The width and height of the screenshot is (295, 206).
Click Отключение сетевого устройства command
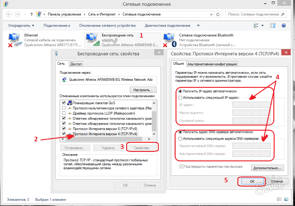(x=108, y=26)
